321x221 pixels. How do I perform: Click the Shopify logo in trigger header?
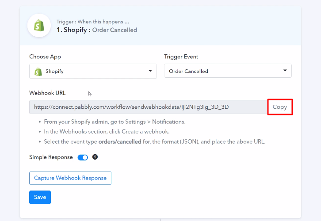39,26
